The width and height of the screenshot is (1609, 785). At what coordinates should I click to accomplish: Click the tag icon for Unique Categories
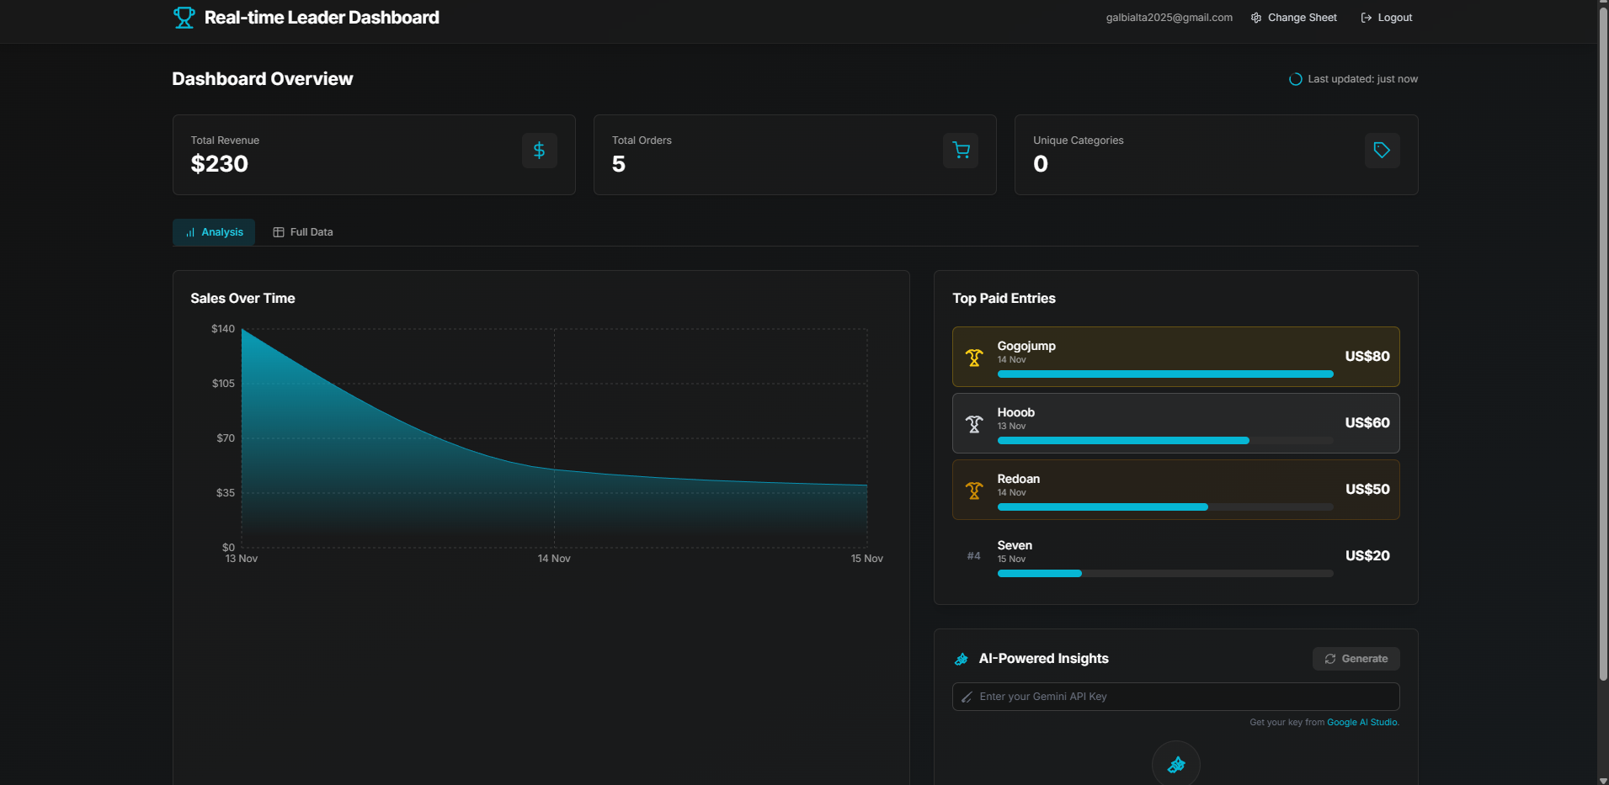click(x=1382, y=151)
